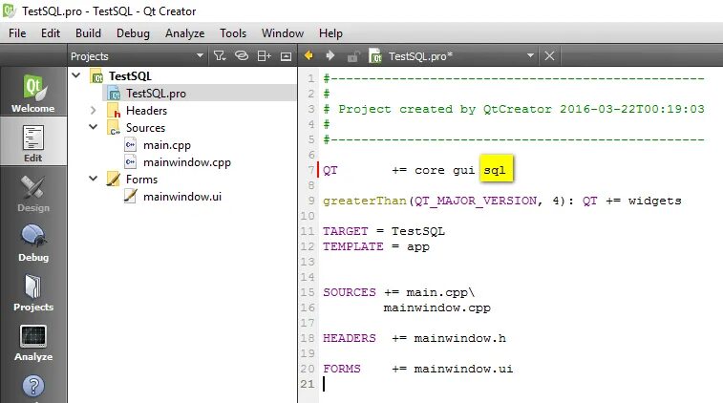Select the TestSQL project root
The image size is (723, 403).
coord(130,76)
